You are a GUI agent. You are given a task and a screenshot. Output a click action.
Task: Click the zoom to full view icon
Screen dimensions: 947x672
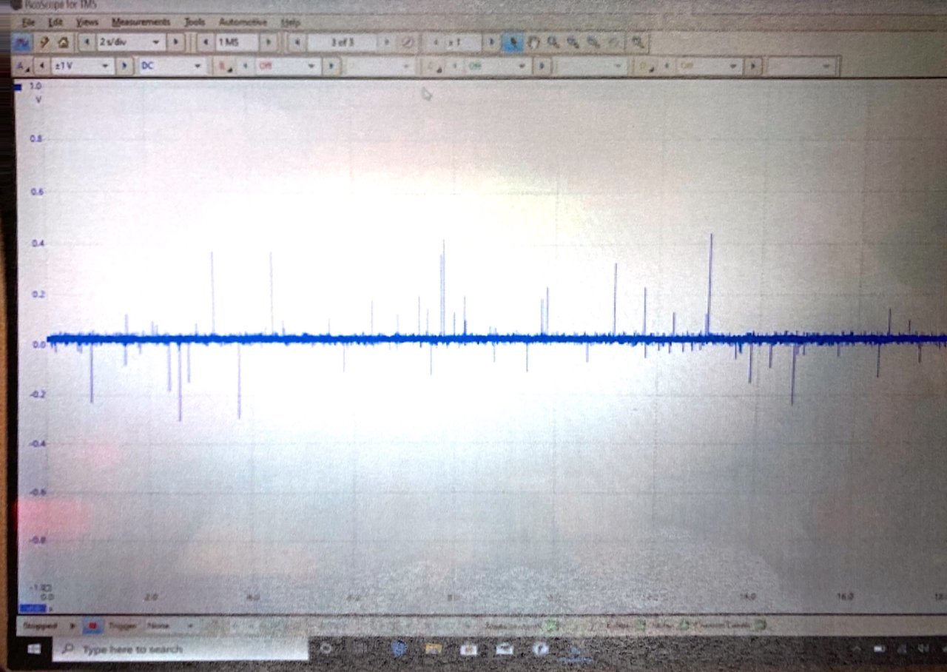(x=637, y=43)
